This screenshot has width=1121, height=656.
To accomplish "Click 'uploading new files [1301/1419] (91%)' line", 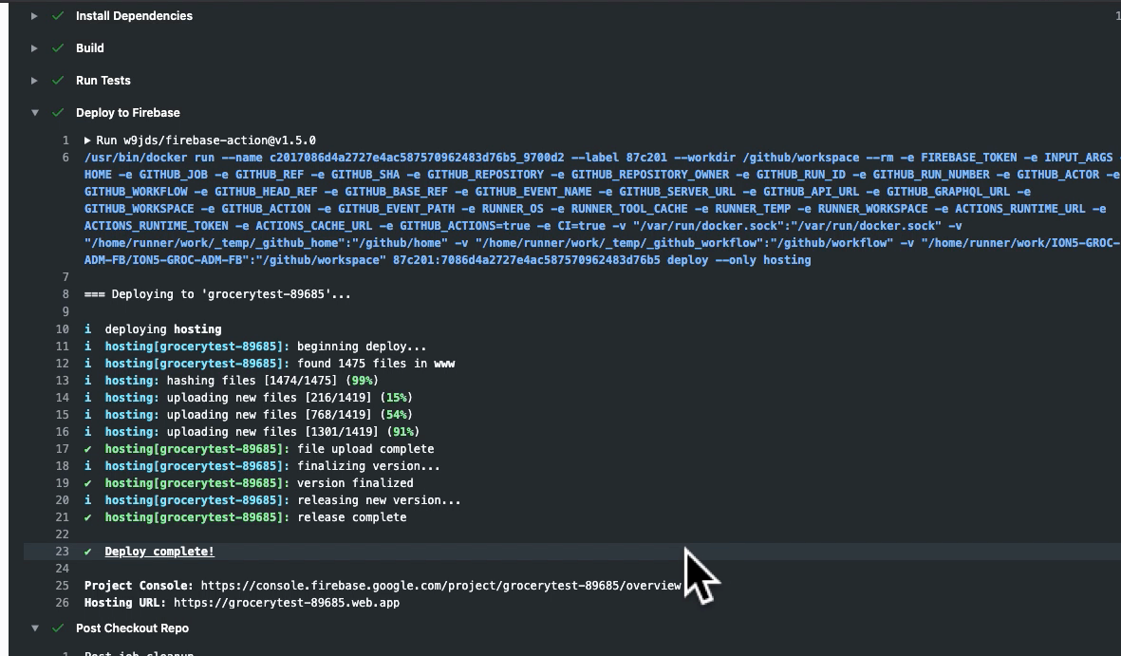I will (293, 432).
